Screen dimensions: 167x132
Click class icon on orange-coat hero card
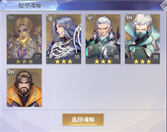click(11, 73)
